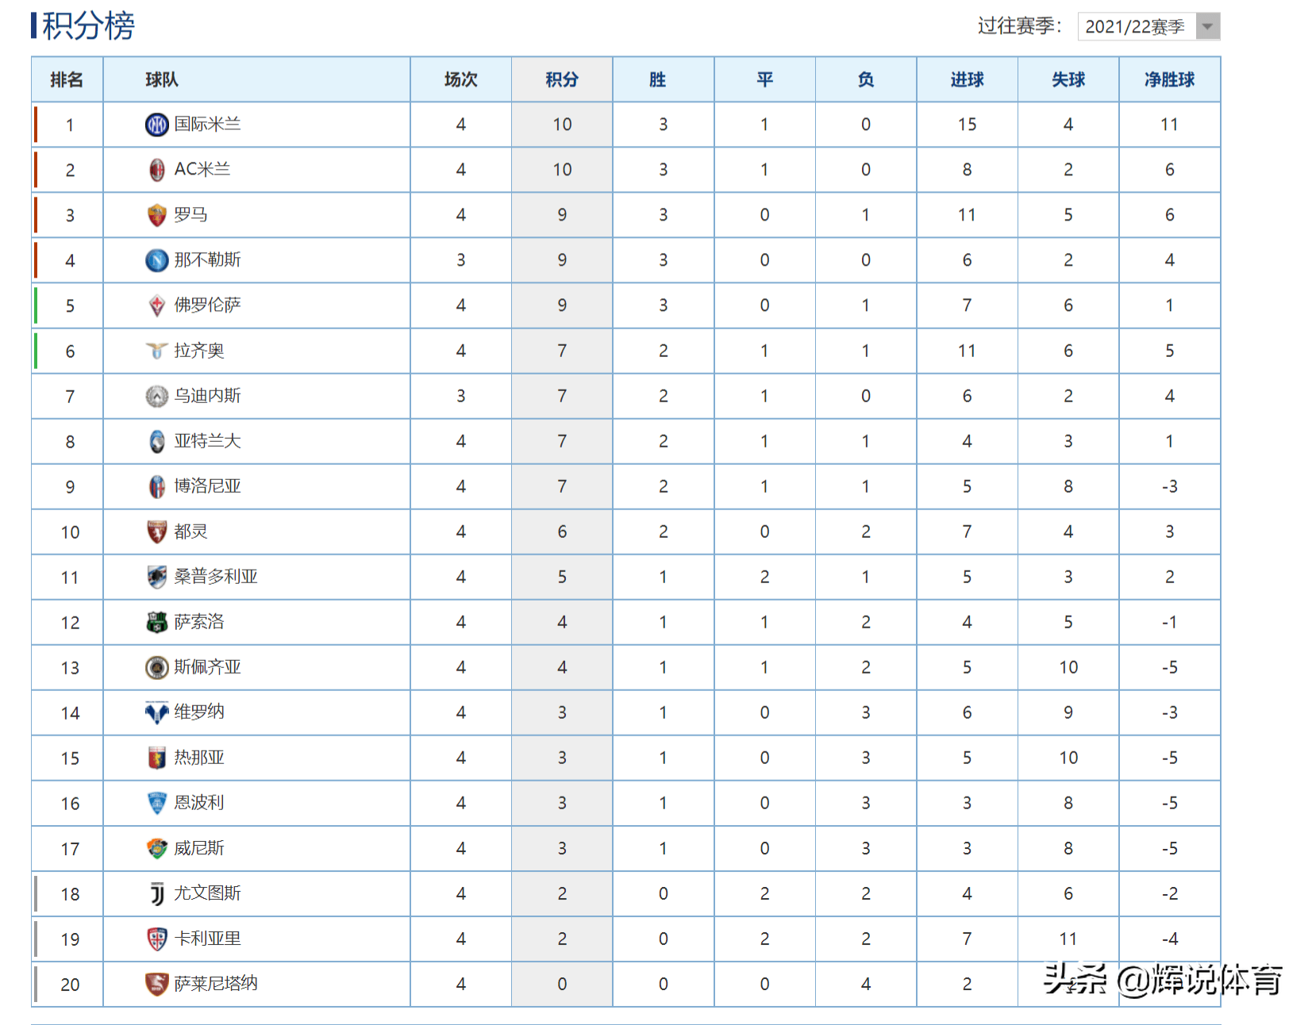
Task: Click the Venezia (威尼斯) crest icon
Action: (157, 848)
